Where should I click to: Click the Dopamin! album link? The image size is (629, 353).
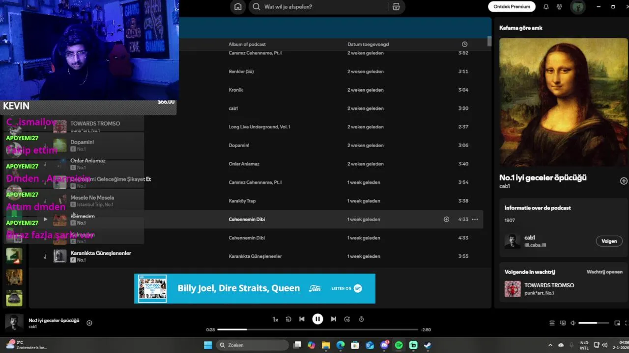239,146
